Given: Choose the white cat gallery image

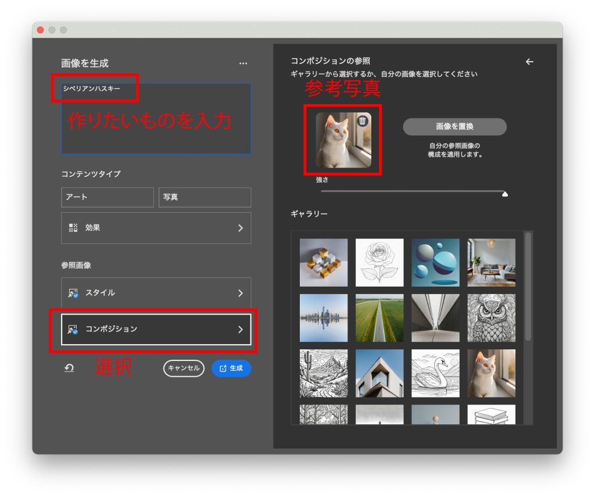Looking at the screenshot, I should [x=492, y=373].
